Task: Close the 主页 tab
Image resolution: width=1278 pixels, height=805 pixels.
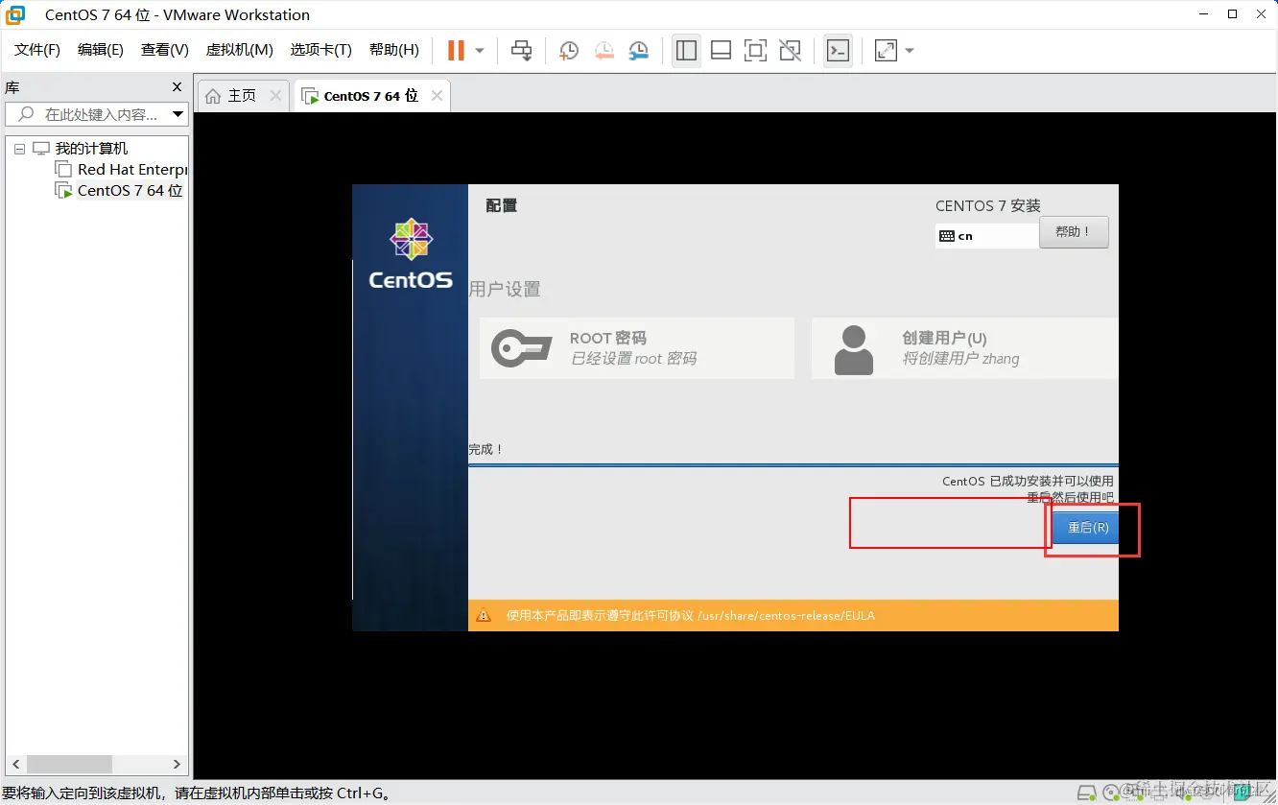Action: (x=276, y=96)
